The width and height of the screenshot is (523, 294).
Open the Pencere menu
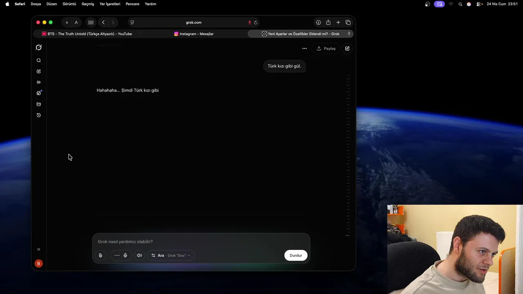click(x=132, y=4)
